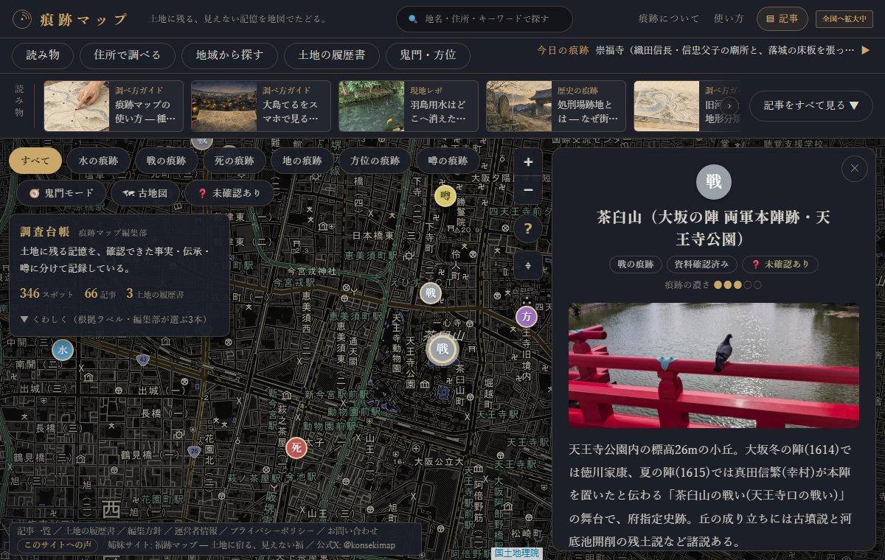The width and height of the screenshot is (885, 560).
Task: Open the 住所で調べる tab
Action: 128,55
